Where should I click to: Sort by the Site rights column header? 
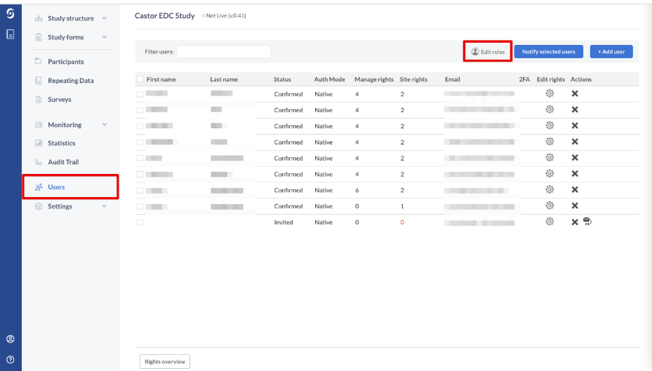point(413,79)
